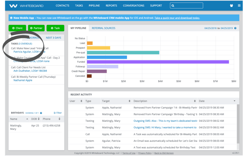Select the brown Canceled bar
The height and width of the screenshot is (156, 244).
click(x=89, y=76)
